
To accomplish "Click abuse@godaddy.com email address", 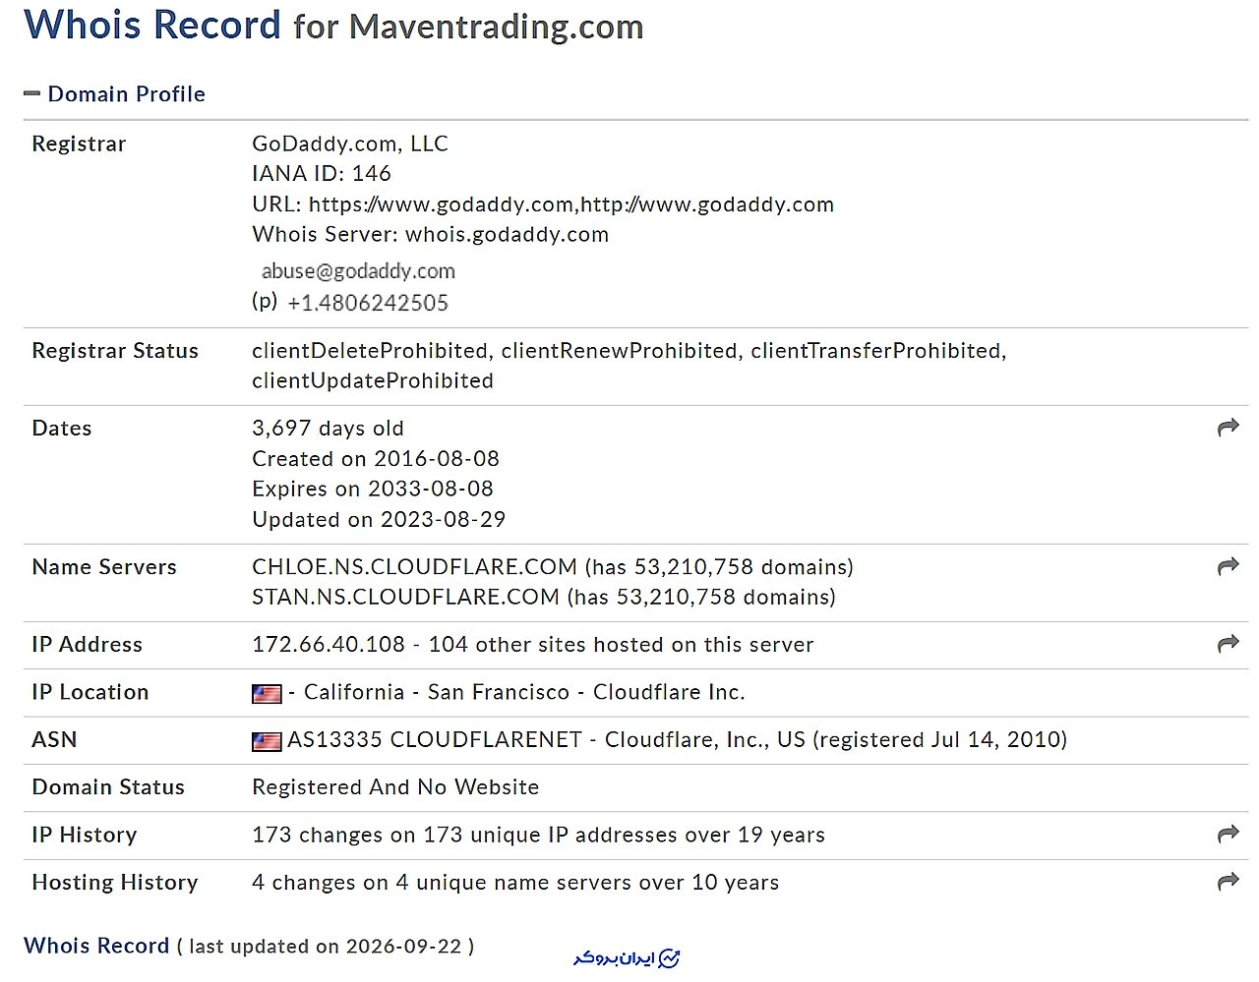I will [x=358, y=271].
